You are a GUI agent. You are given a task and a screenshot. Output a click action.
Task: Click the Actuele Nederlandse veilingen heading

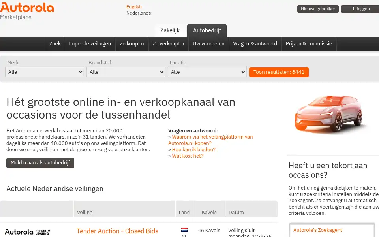[x=55, y=189]
